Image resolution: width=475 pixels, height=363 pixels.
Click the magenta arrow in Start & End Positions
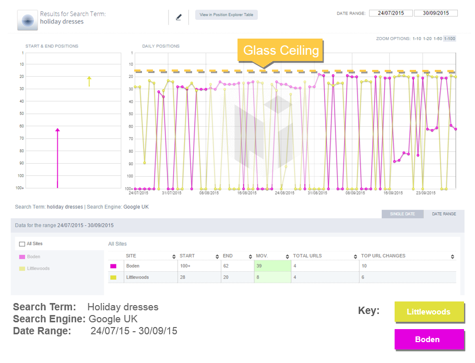(57, 158)
